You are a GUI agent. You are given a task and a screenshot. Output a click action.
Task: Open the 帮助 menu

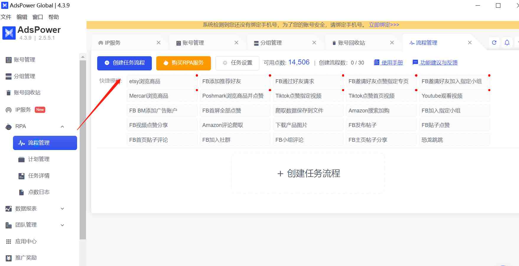pyautogui.click(x=54, y=17)
